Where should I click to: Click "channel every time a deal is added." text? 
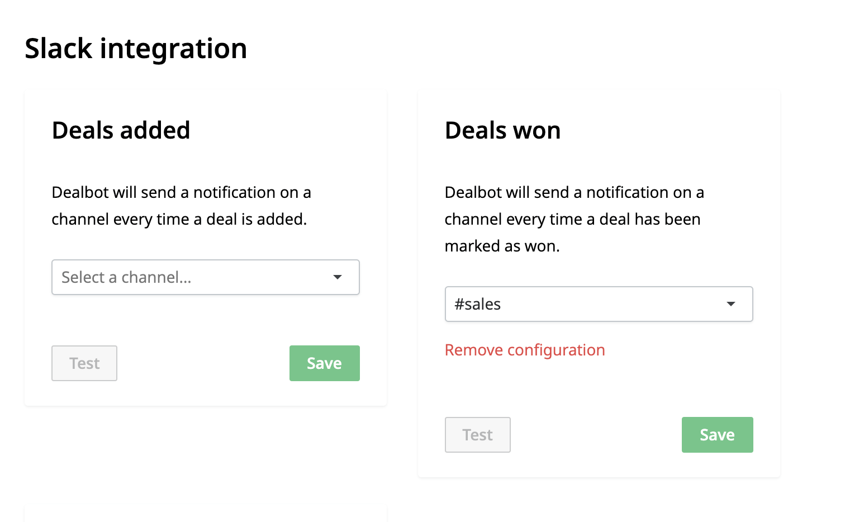tap(179, 219)
